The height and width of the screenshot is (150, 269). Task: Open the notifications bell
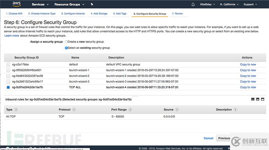tap(193, 4)
